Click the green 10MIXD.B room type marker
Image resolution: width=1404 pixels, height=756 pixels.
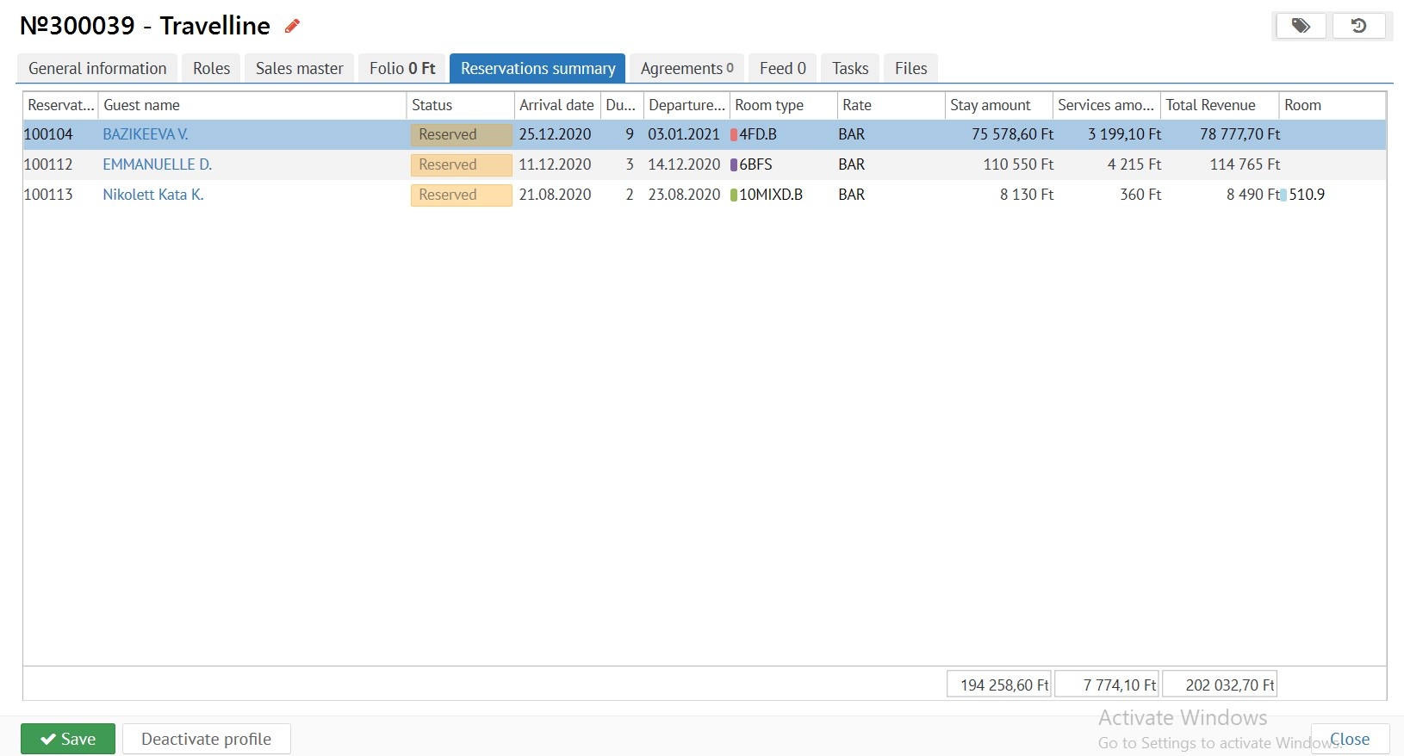pyautogui.click(x=734, y=195)
